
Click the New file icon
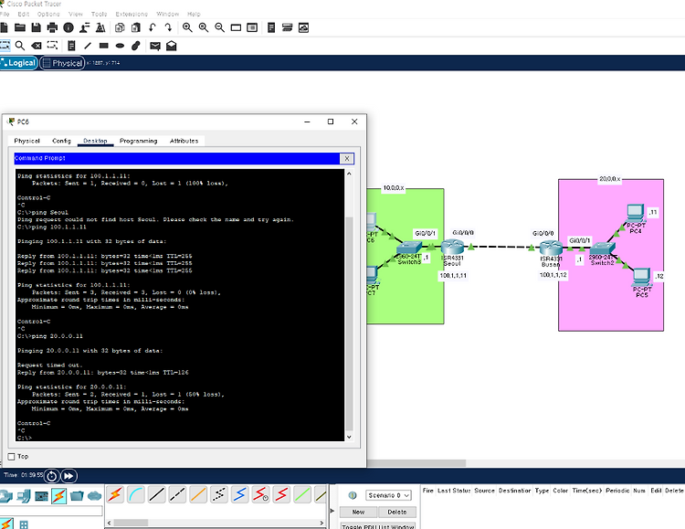4,27
